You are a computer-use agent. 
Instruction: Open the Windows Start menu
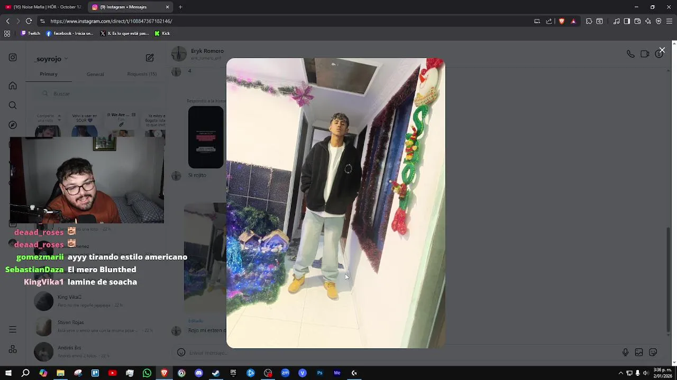pos(8,373)
